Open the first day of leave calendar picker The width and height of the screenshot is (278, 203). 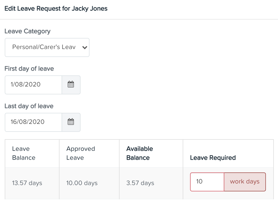tap(71, 85)
